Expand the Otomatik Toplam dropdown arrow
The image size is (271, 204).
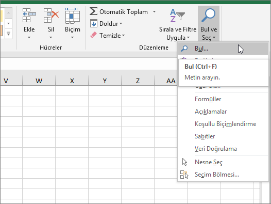(x=154, y=11)
